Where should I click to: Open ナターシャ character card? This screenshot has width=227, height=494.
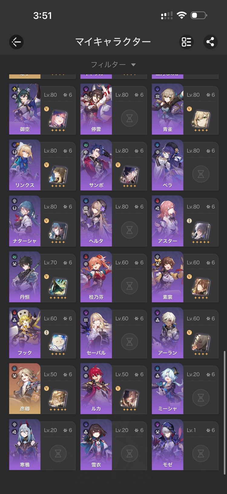(x=42, y=221)
